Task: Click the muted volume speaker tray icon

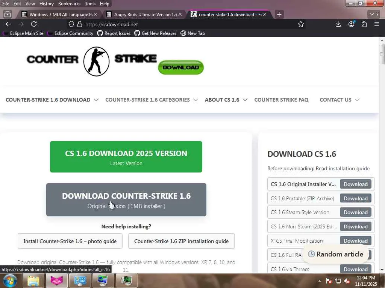Action: pyautogui.click(x=347, y=281)
